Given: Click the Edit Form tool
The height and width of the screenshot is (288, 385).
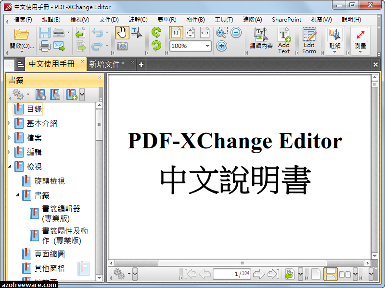Looking at the screenshot, I should [x=309, y=40].
